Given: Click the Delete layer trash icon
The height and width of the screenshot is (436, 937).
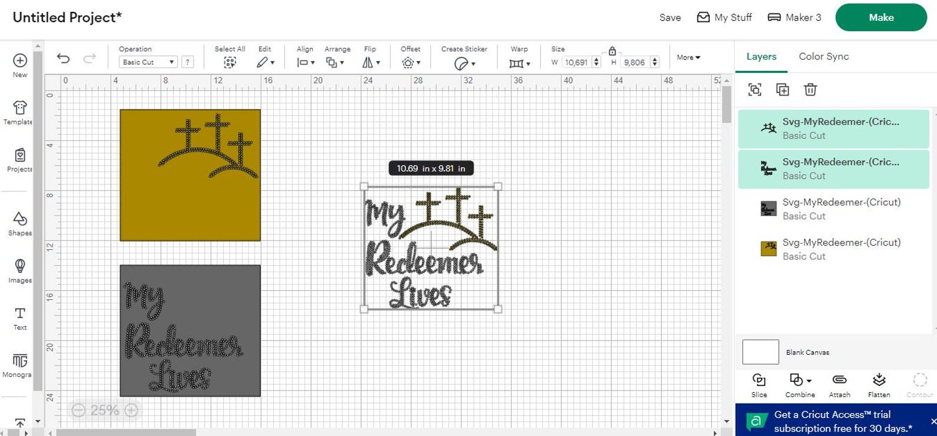Looking at the screenshot, I should (810, 90).
